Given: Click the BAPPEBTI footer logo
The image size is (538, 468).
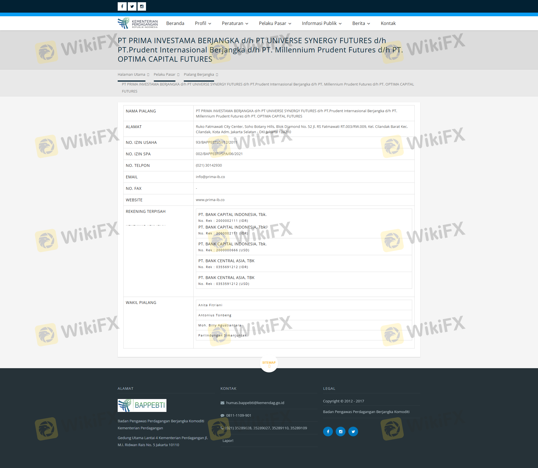Looking at the screenshot, I should click(x=142, y=405).
